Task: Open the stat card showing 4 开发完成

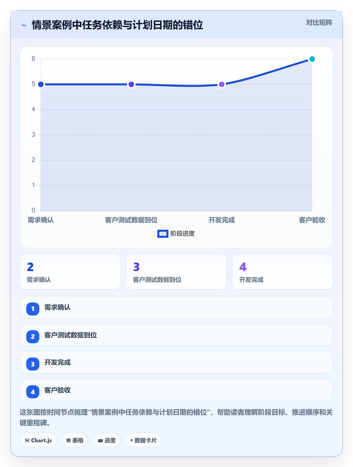Action: click(x=283, y=272)
